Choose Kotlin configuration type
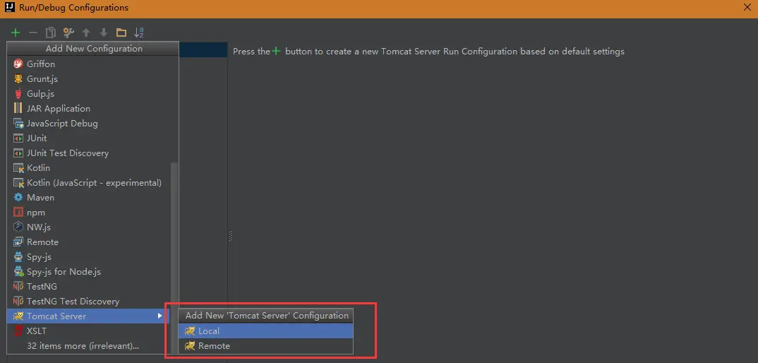 88,168
